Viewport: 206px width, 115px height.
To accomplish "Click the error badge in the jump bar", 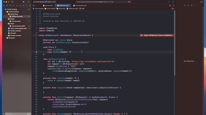I will coord(173,9).
